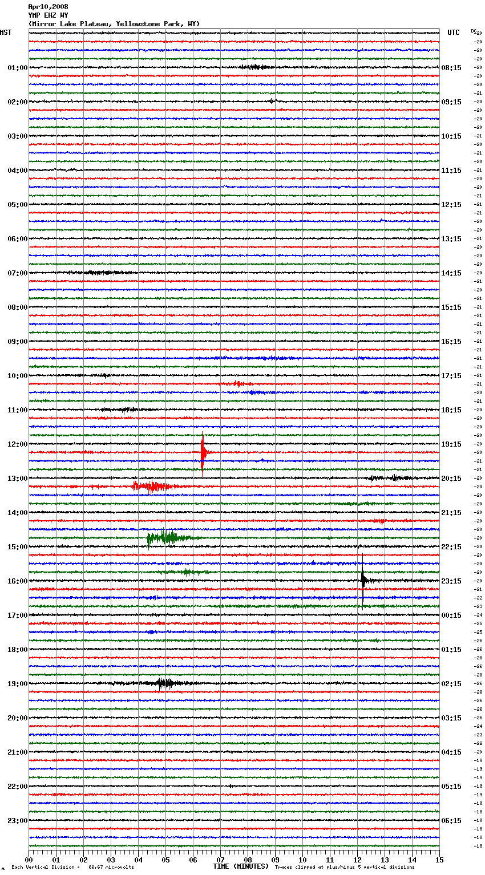Select the 03:00 MST time label
The height and width of the screenshot is (875, 485).
click(x=18, y=136)
